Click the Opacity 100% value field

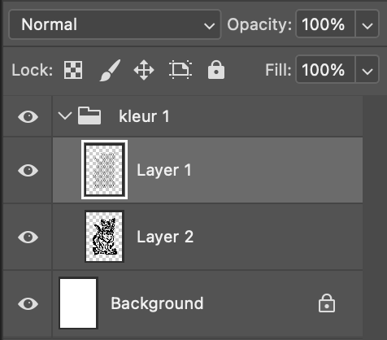[x=325, y=24]
